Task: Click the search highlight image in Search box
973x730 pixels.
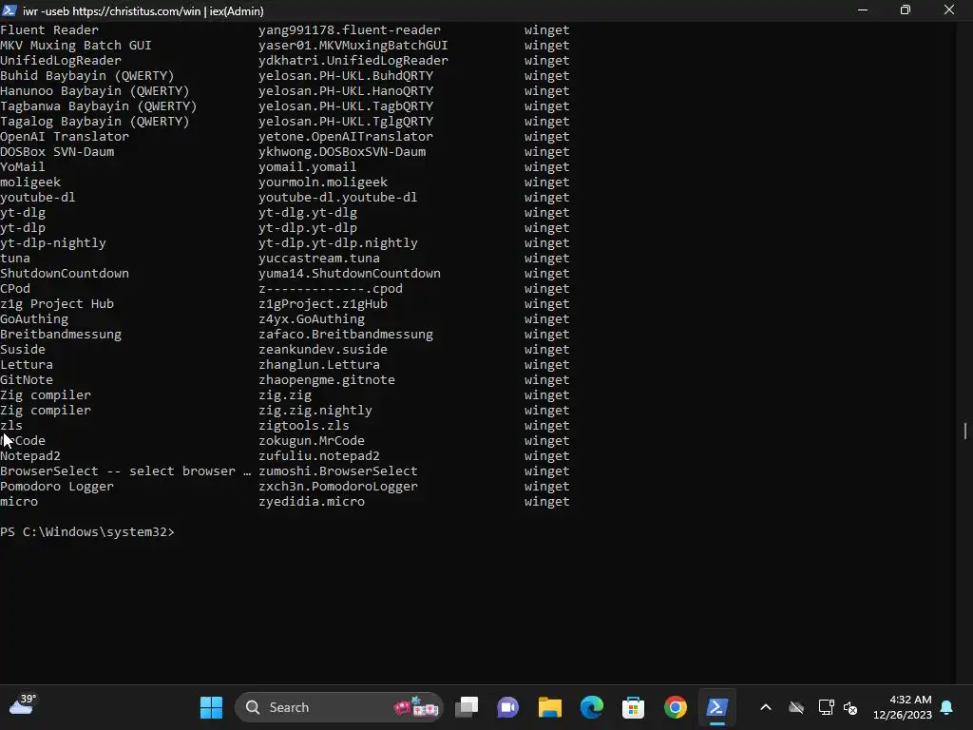Action: (416, 706)
